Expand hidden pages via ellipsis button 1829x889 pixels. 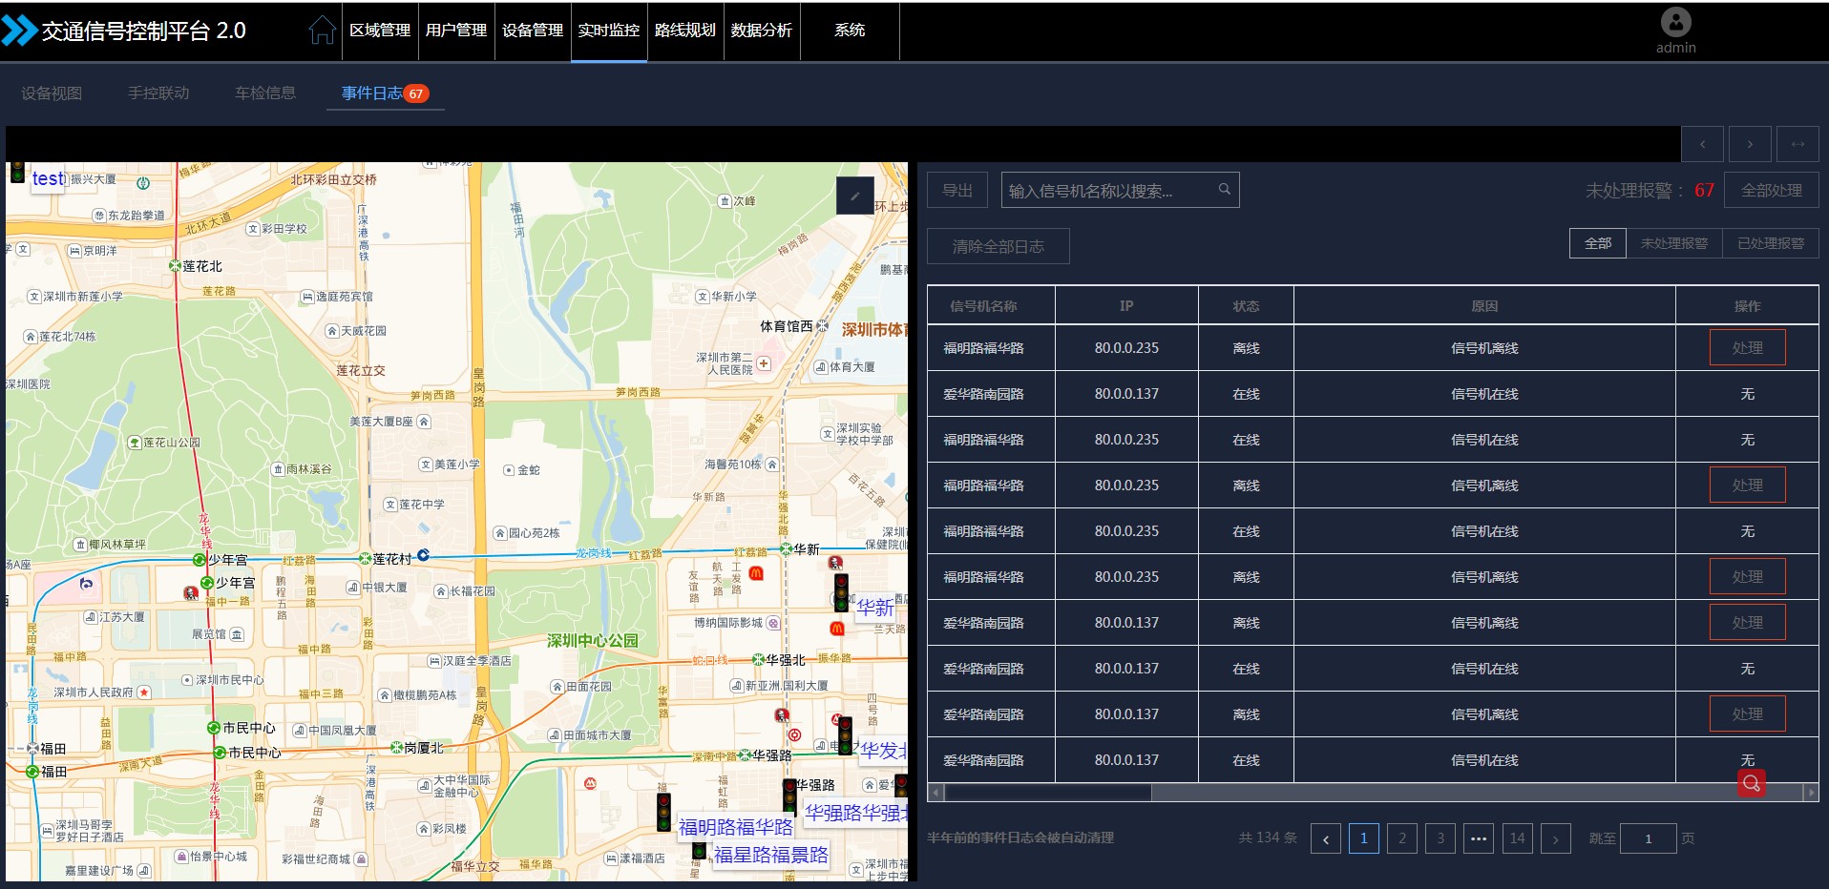1478,838
